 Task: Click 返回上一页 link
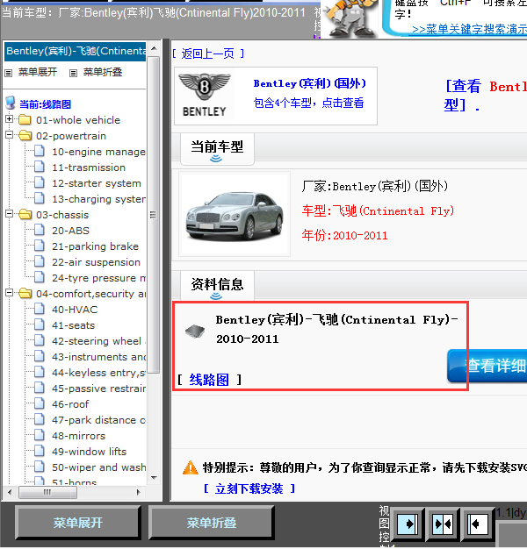pos(208,53)
